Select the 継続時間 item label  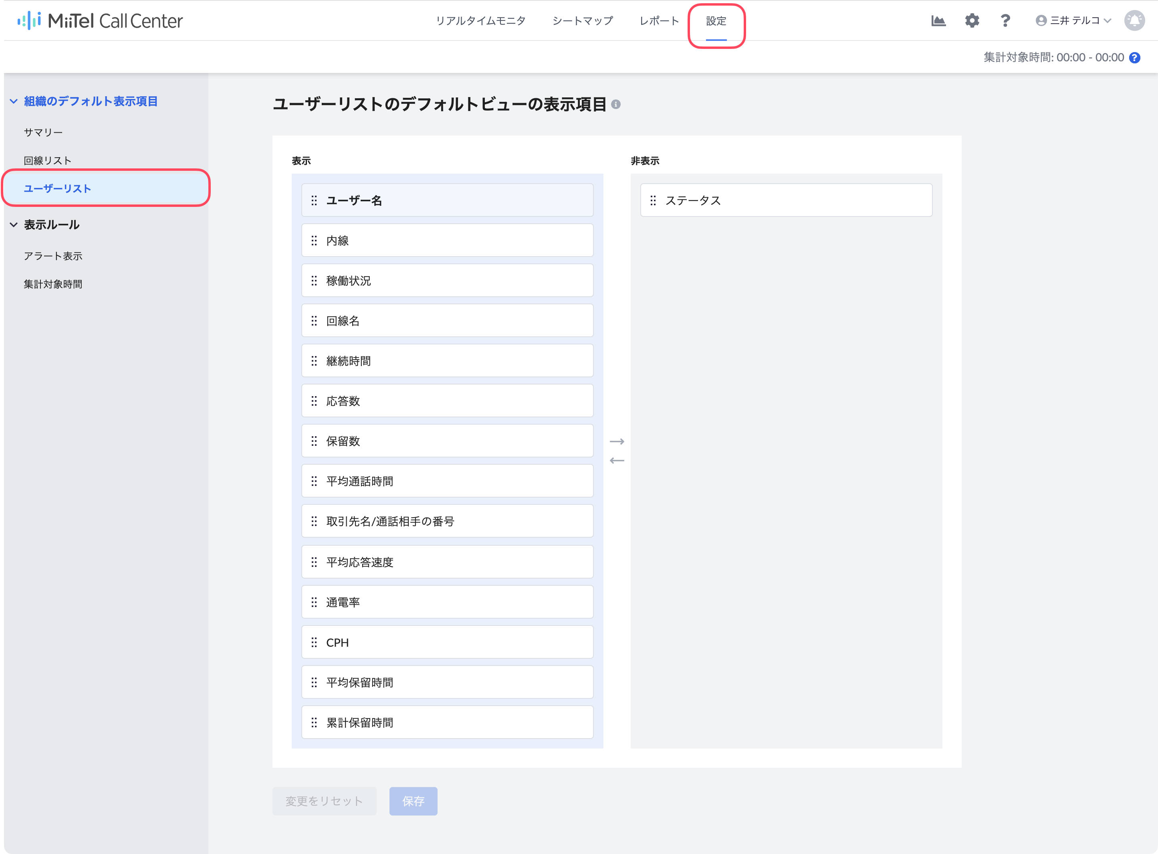348,361
